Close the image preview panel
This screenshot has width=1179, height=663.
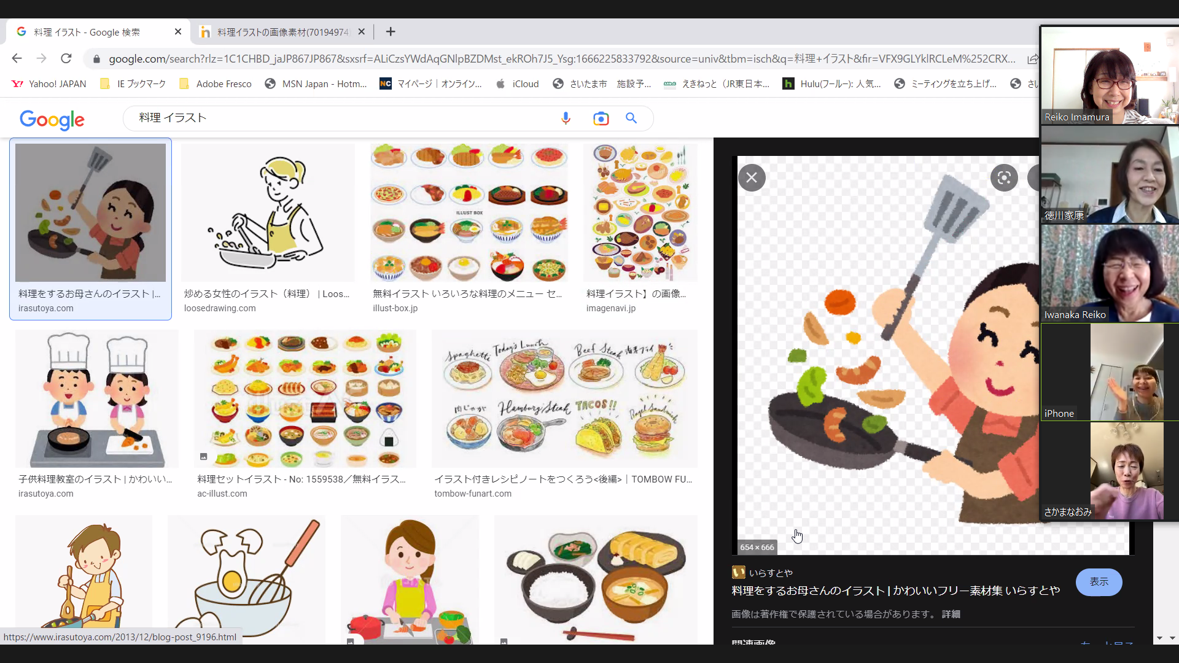tap(752, 178)
